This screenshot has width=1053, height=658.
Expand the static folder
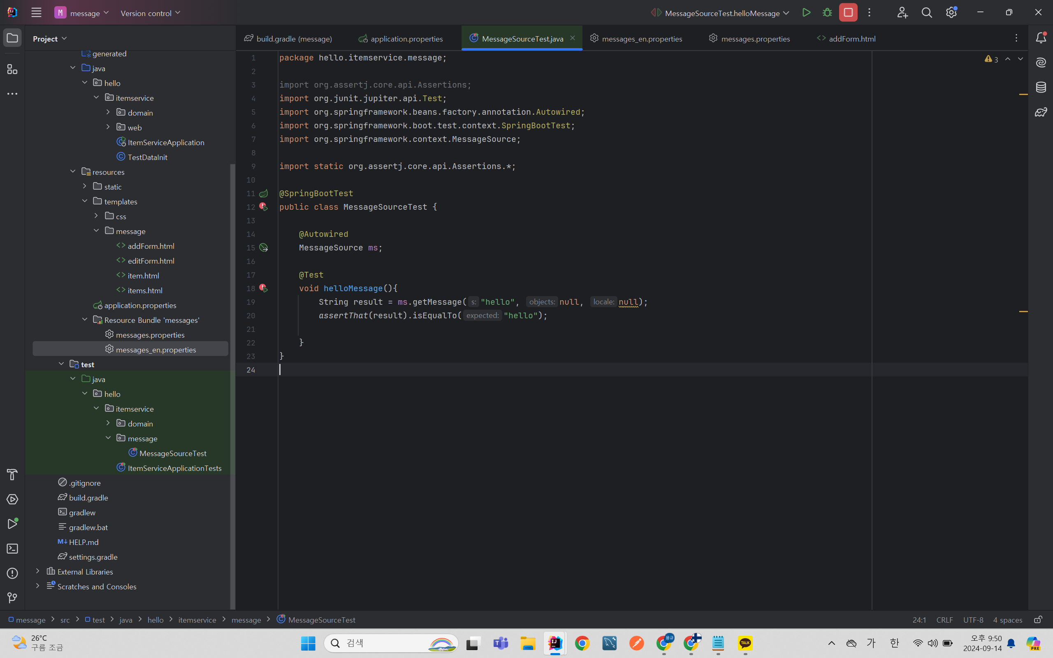click(84, 186)
